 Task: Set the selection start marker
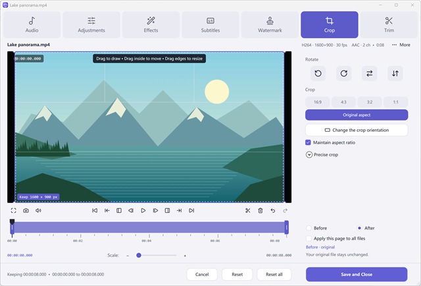(x=119, y=211)
